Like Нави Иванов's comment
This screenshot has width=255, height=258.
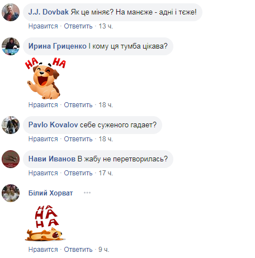coord(43,173)
